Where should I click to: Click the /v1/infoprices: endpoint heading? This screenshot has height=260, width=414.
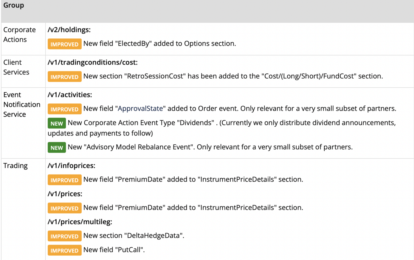pyautogui.click(x=71, y=166)
